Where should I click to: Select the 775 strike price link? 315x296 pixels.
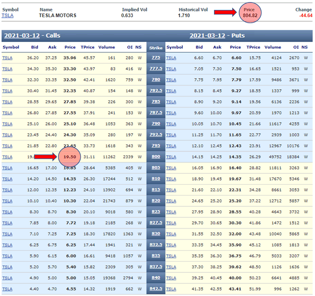coord(155,58)
